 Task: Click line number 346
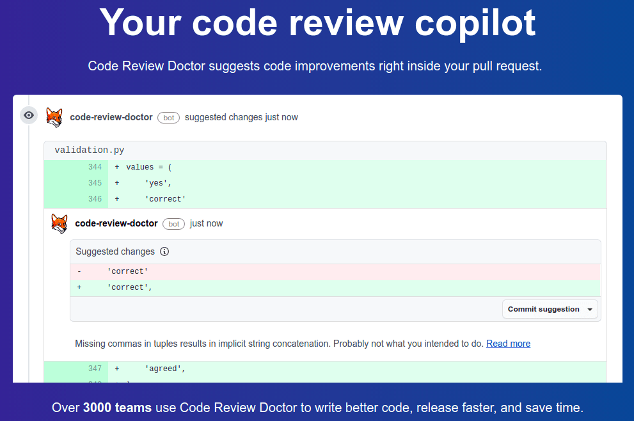[x=95, y=199]
